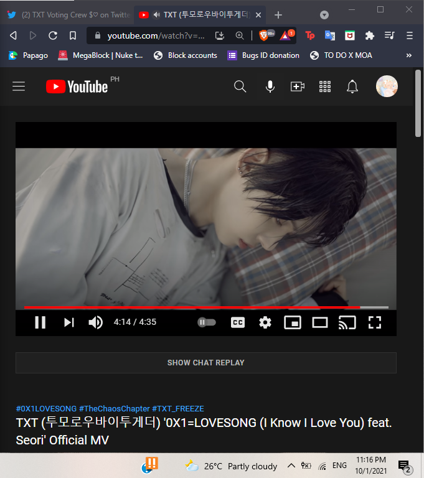The image size is (424, 478).
Task: Open battery status tray icon
Action: (306, 466)
